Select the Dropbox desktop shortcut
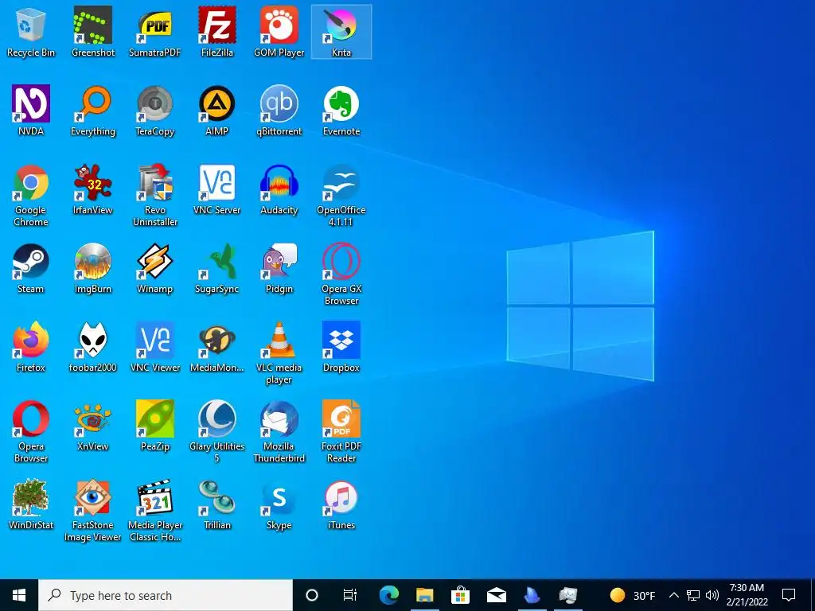 pyautogui.click(x=341, y=347)
